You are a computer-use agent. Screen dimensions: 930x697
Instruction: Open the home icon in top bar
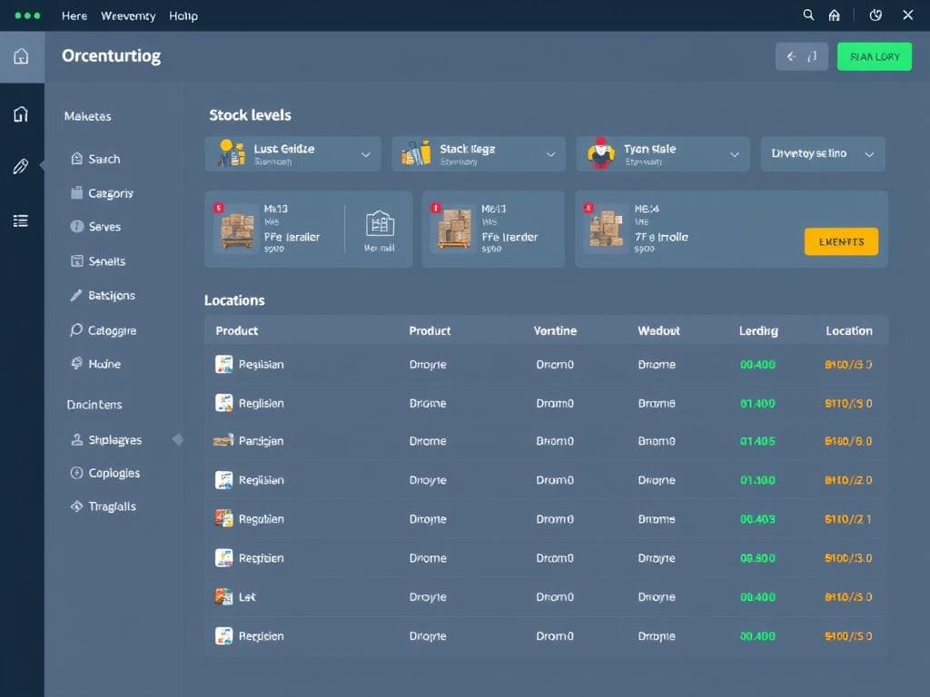pos(834,15)
